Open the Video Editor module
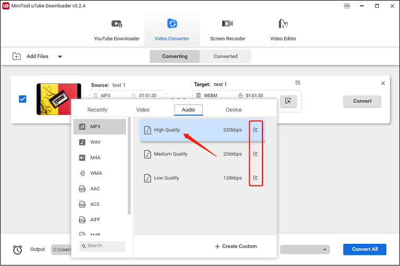Image resolution: width=400 pixels, height=266 pixels. (283, 30)
